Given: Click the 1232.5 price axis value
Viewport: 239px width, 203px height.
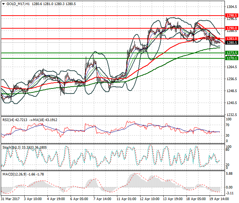Looking at the screenshot, I should 232,115.
